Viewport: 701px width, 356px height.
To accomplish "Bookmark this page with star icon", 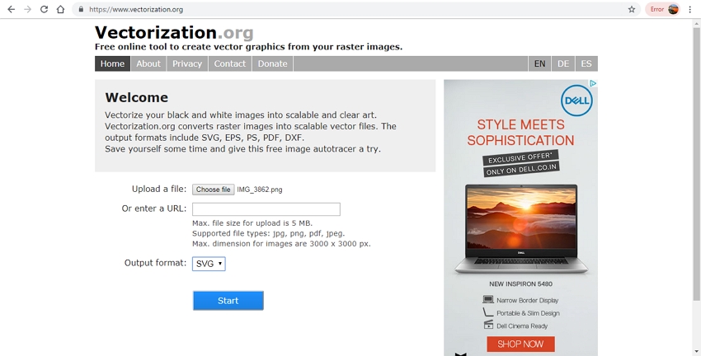I will click(632, 9).
